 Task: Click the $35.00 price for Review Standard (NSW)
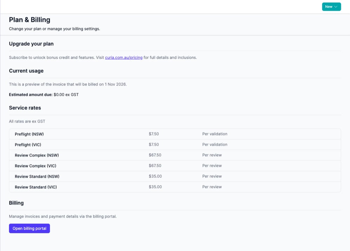coord(156,176)
